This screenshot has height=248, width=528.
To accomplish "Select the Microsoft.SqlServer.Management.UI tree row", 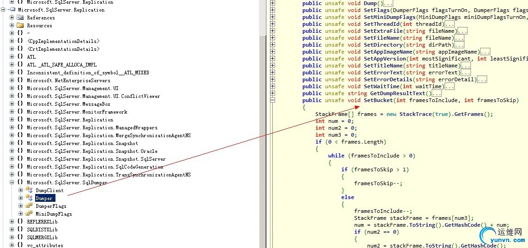I will (x=73, y=88).
